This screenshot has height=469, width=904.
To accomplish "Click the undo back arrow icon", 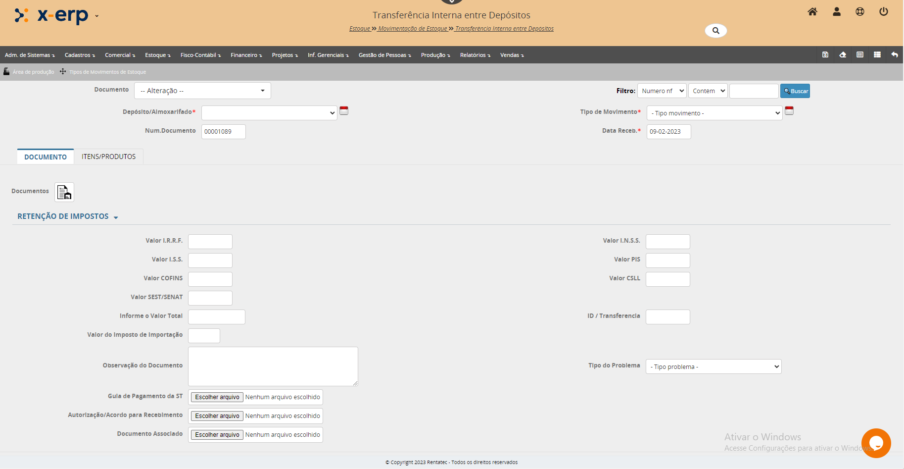I will click(x=895, y=55).
